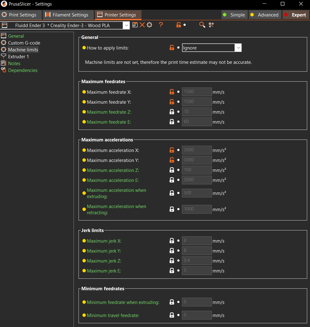Image resolution: width=310 pixels, height=327 pixels.
Task: Click the Minimum feedrate when extruding field
Action: 197,302
